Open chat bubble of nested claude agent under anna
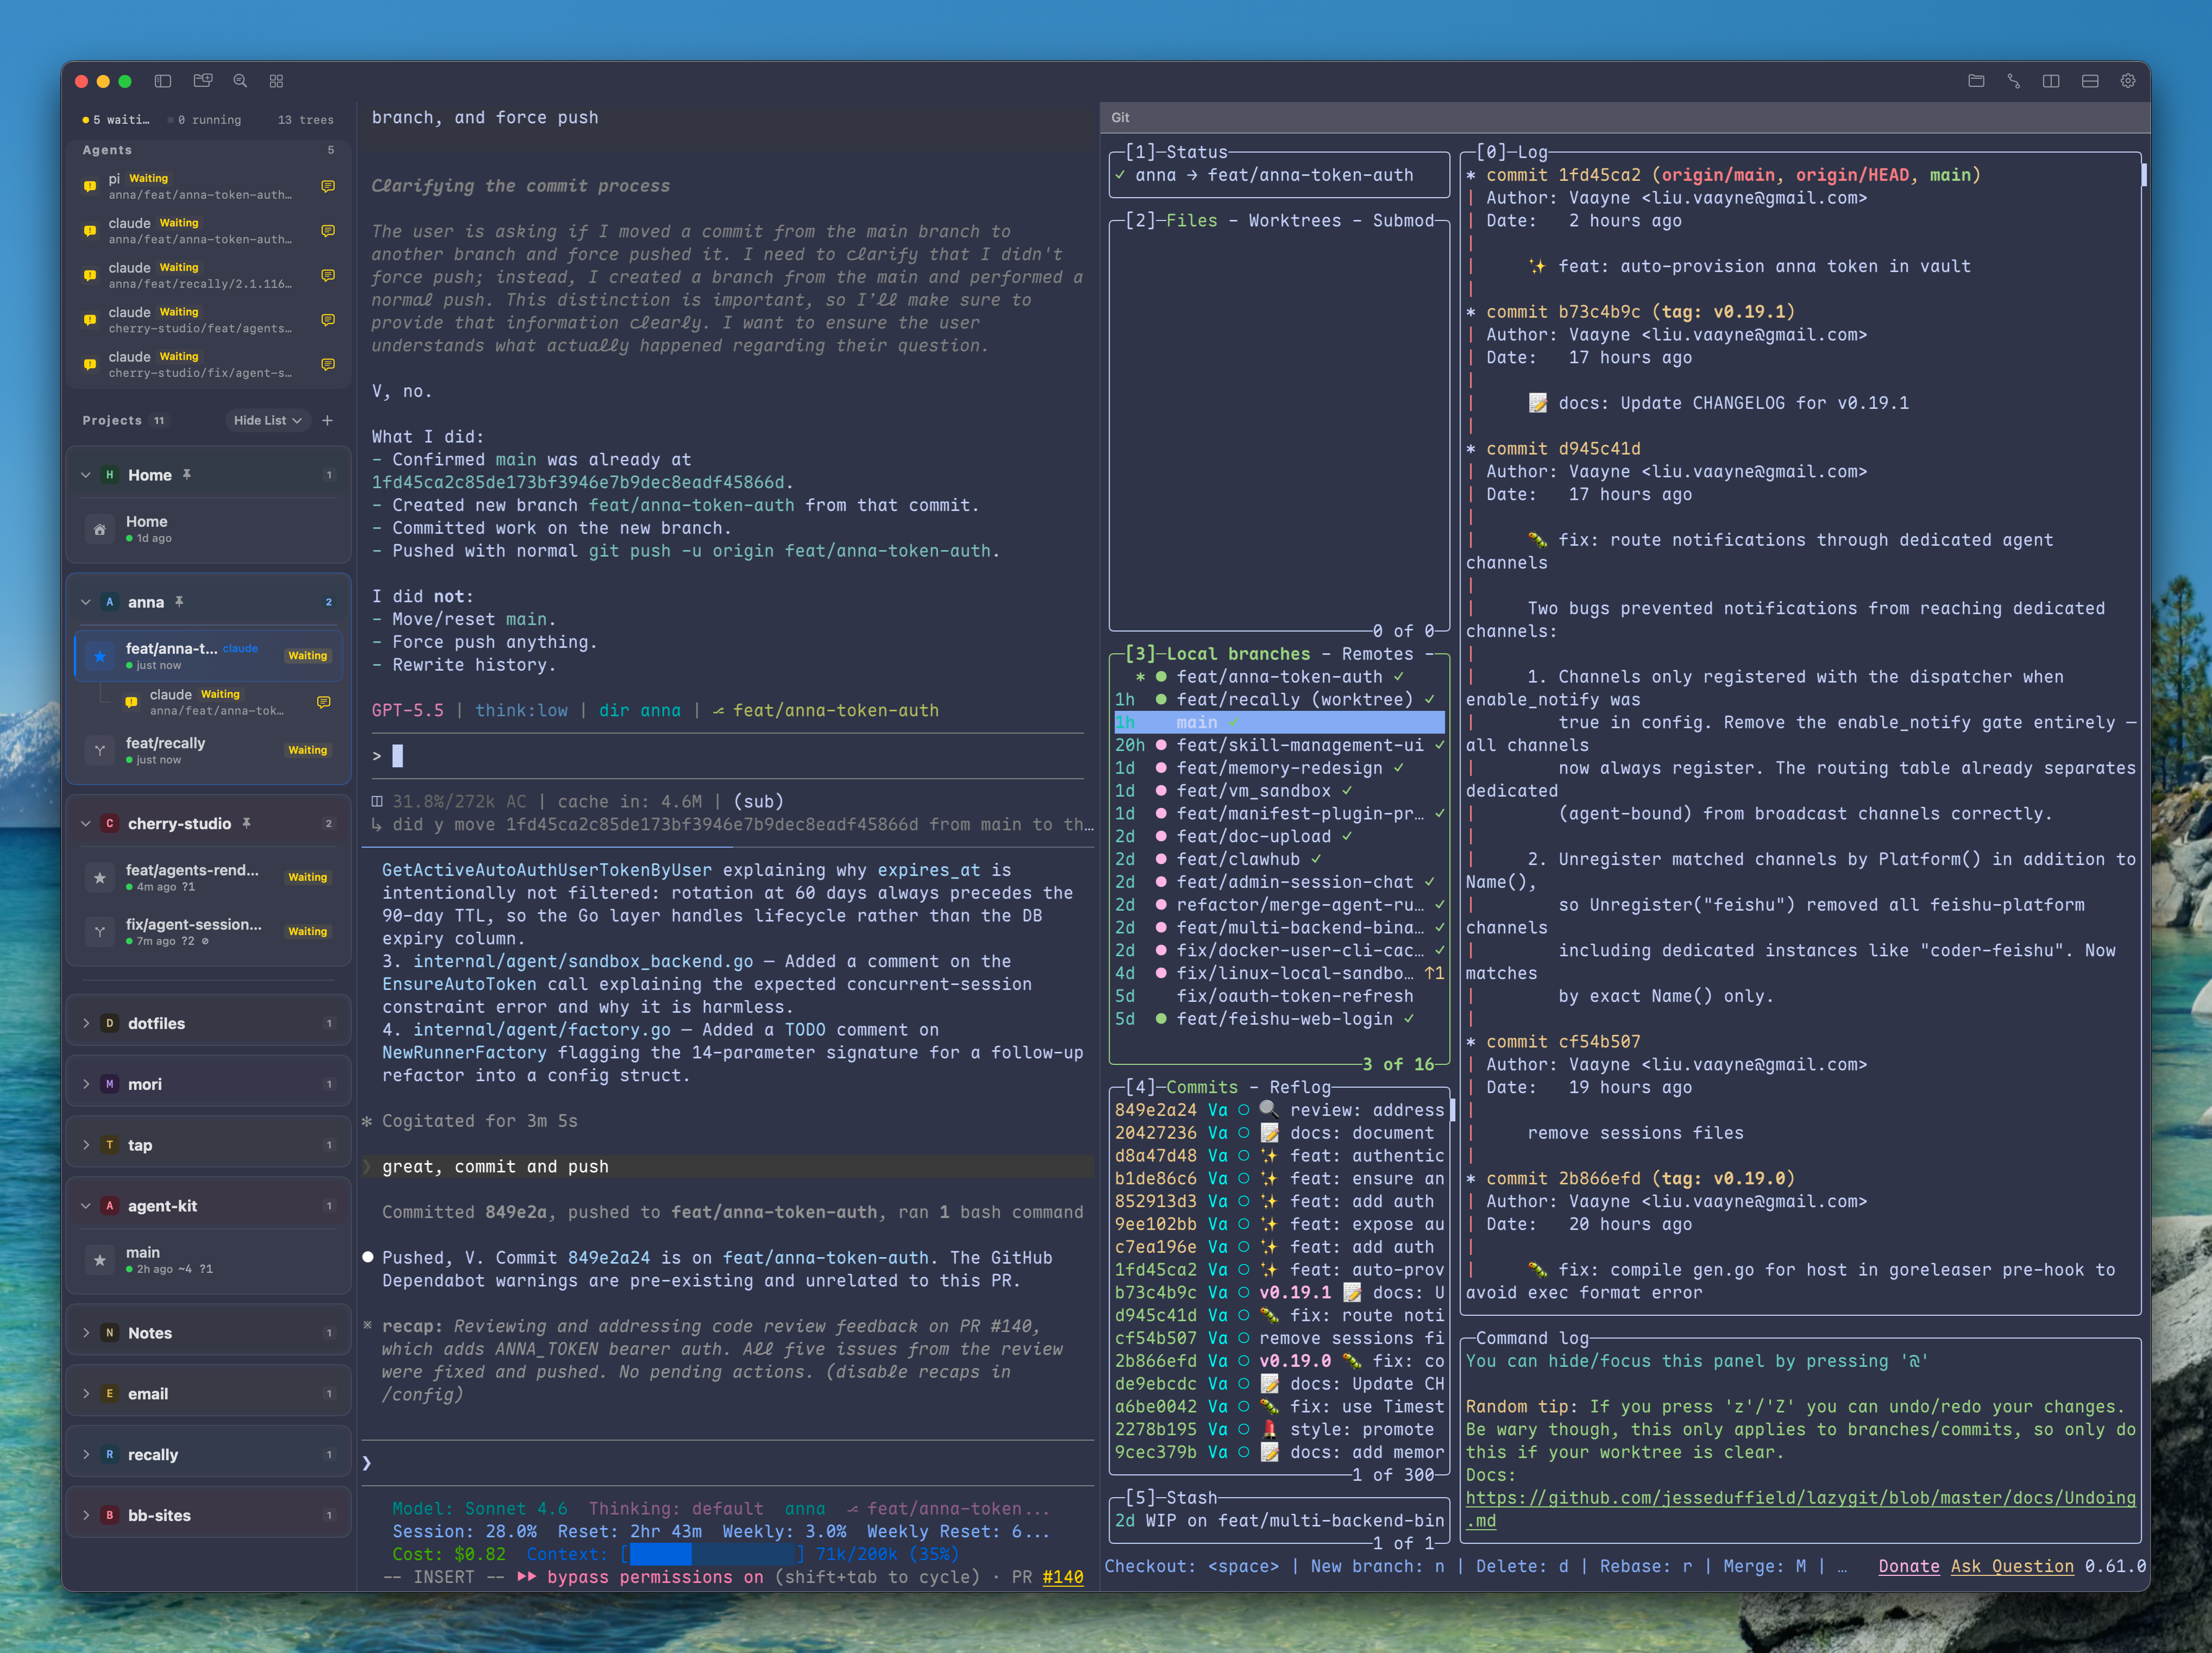The image size is (2212, 1653). (324, 702)
